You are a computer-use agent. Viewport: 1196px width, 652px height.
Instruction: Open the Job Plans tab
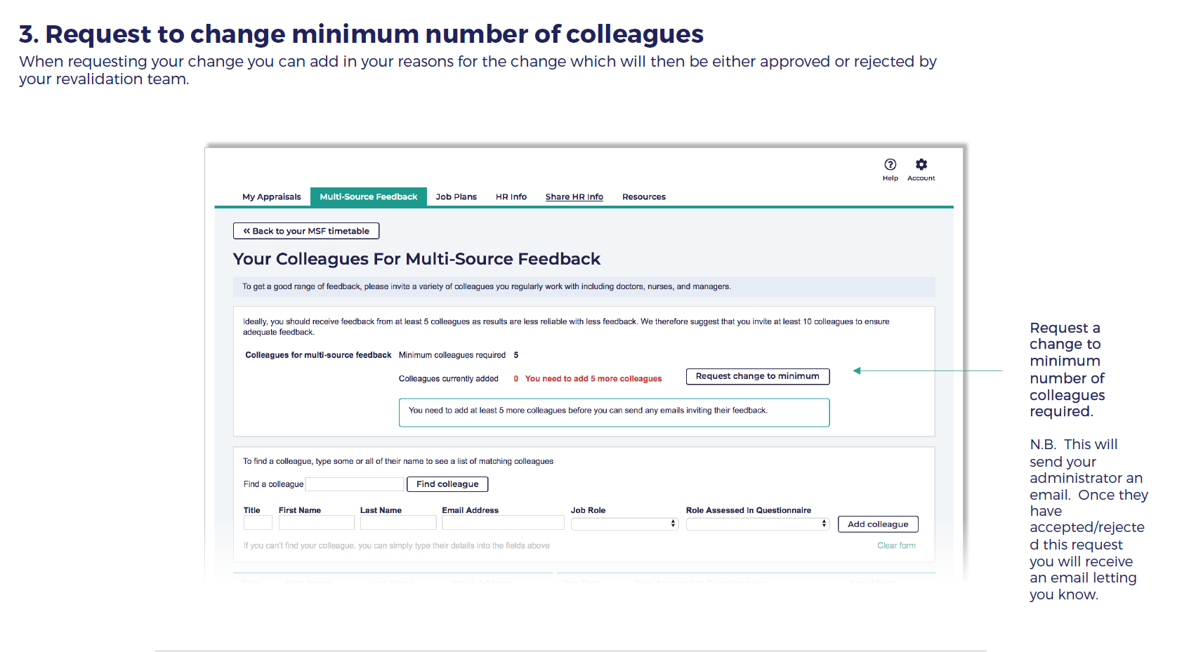[x=456, y=197]
